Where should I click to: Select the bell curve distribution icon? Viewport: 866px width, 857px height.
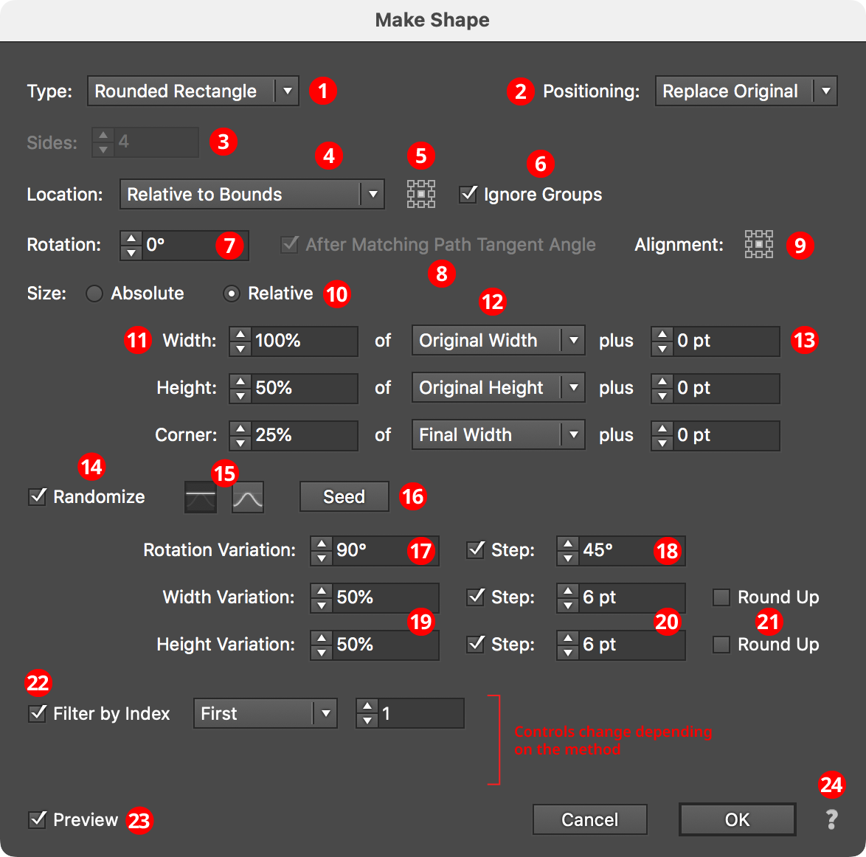pyautogui.click(x=247, y=496)
